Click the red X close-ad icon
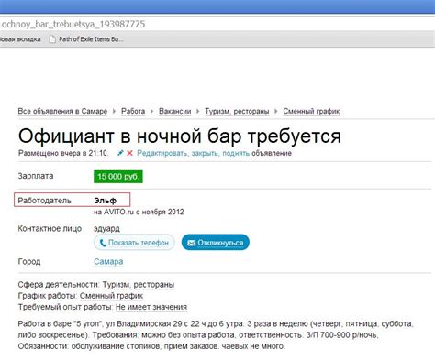Viewport: 435px width, 360px height. point(129,153)
